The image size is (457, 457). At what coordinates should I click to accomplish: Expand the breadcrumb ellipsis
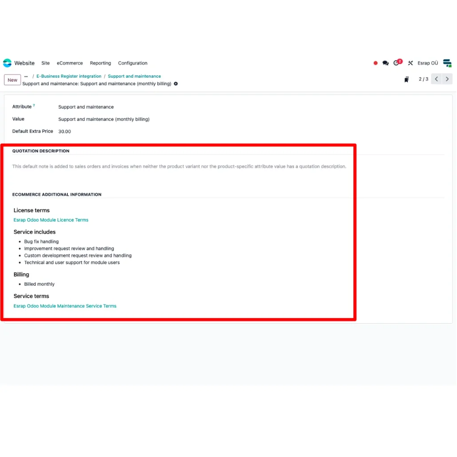point(26,76)
